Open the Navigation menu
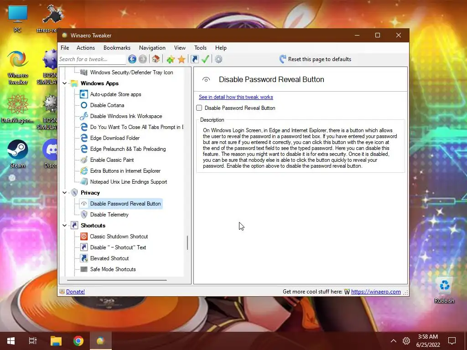 click(152, 48)
